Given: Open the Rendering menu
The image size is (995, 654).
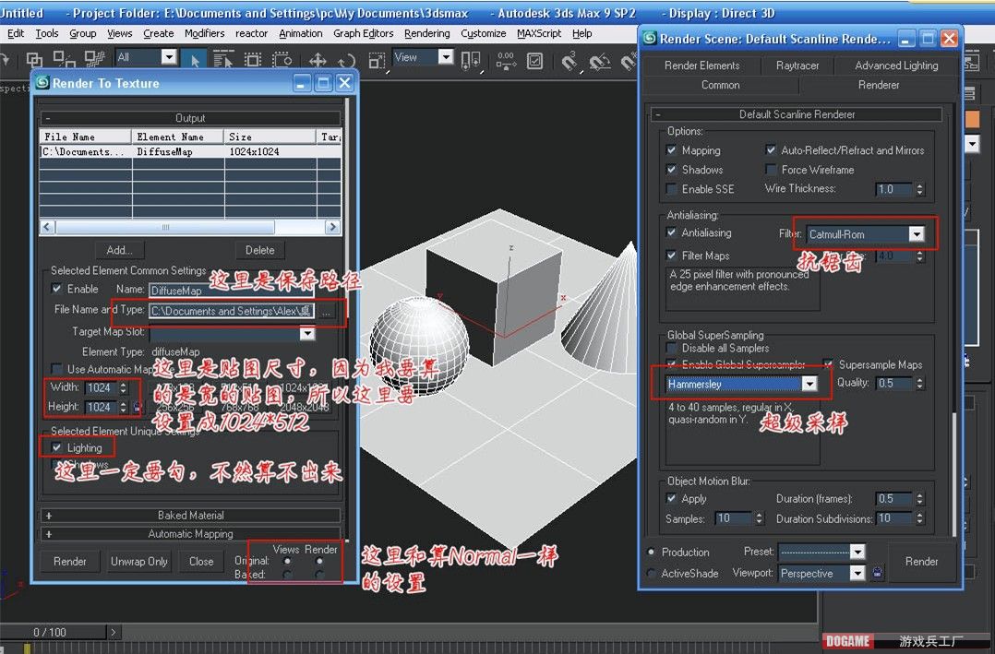Looking at the screenshot, I should tap(426, 33).
